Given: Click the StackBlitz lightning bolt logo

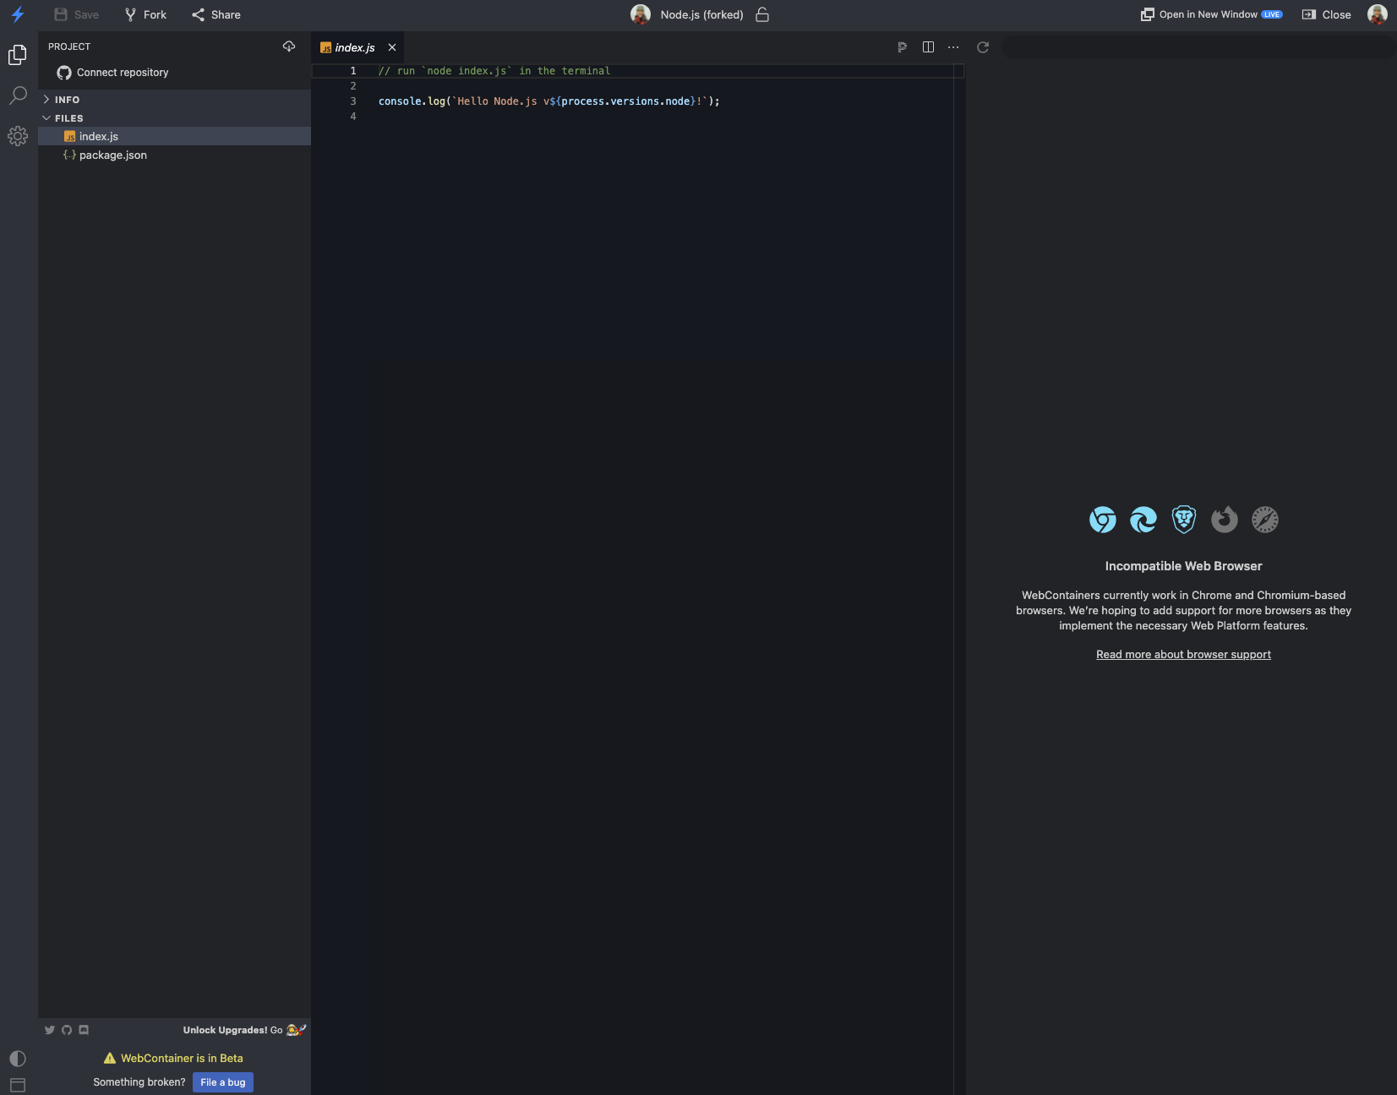Looking at the screenshot, I should 18,14.
